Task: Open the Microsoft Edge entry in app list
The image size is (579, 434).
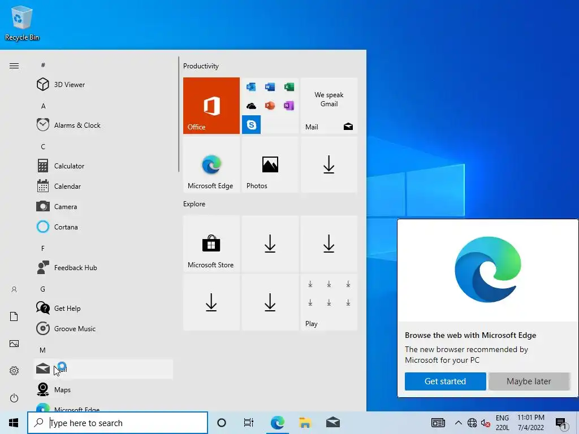Action: (x=103, y=407)
